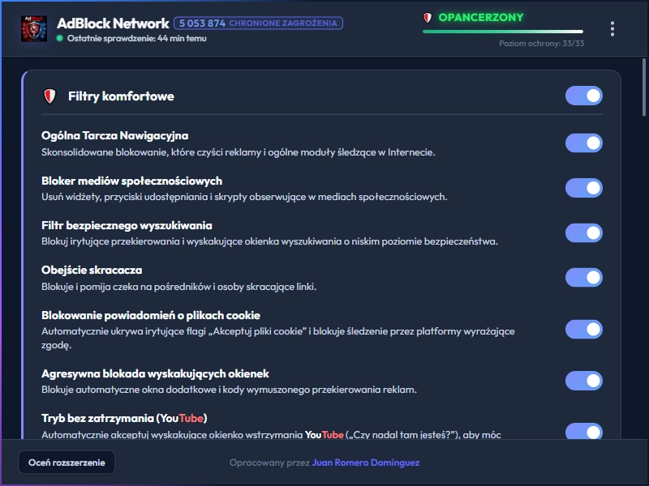Toggle Filtr bezpiecznego wyszukiwania switch

[583, 233]
